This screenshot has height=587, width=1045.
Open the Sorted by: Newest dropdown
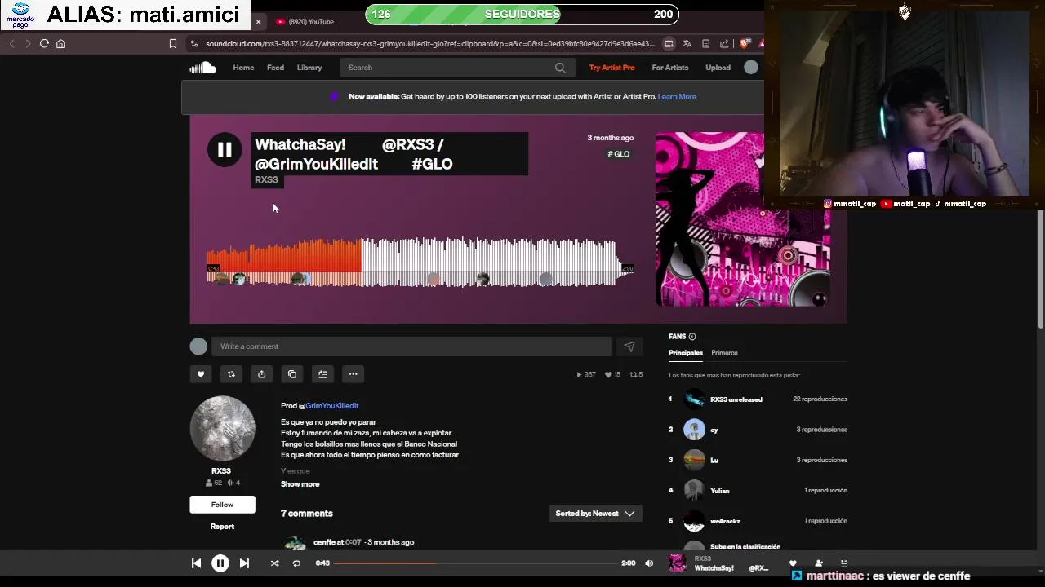[595, 514]
